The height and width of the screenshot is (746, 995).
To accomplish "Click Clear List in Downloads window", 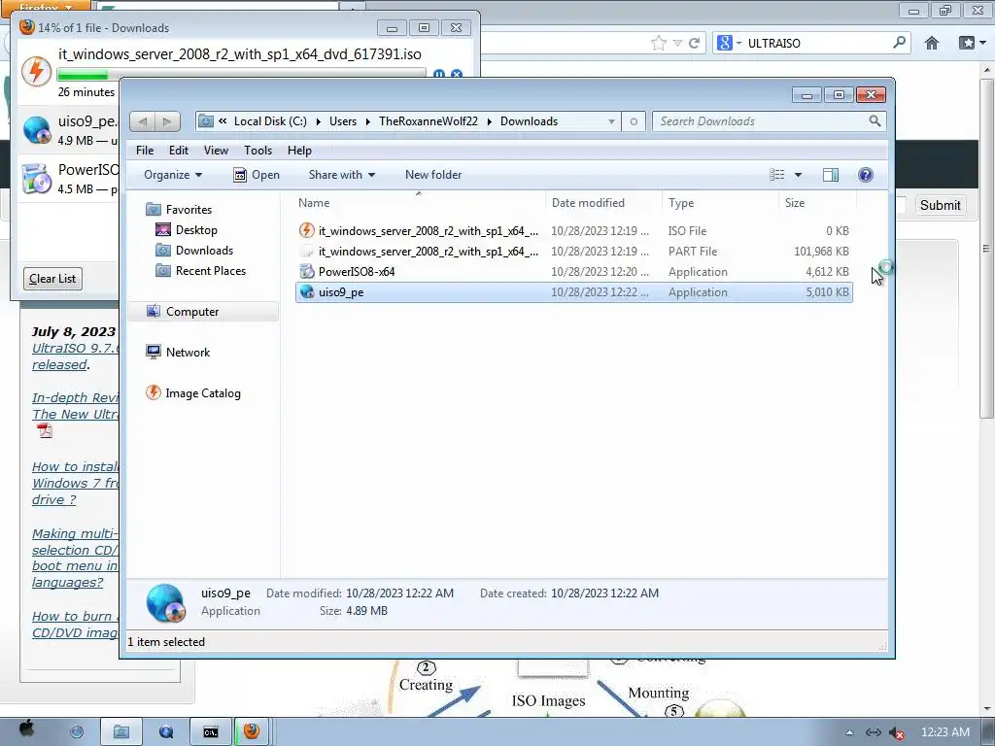I will pyautogui.click(x=52, y=279).
